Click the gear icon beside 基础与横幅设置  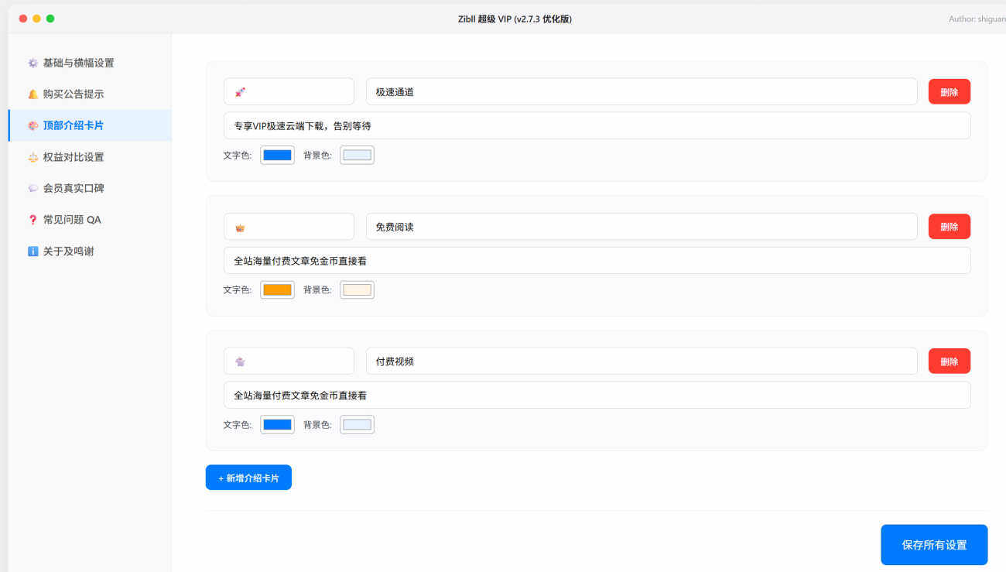tap(33, 63)
